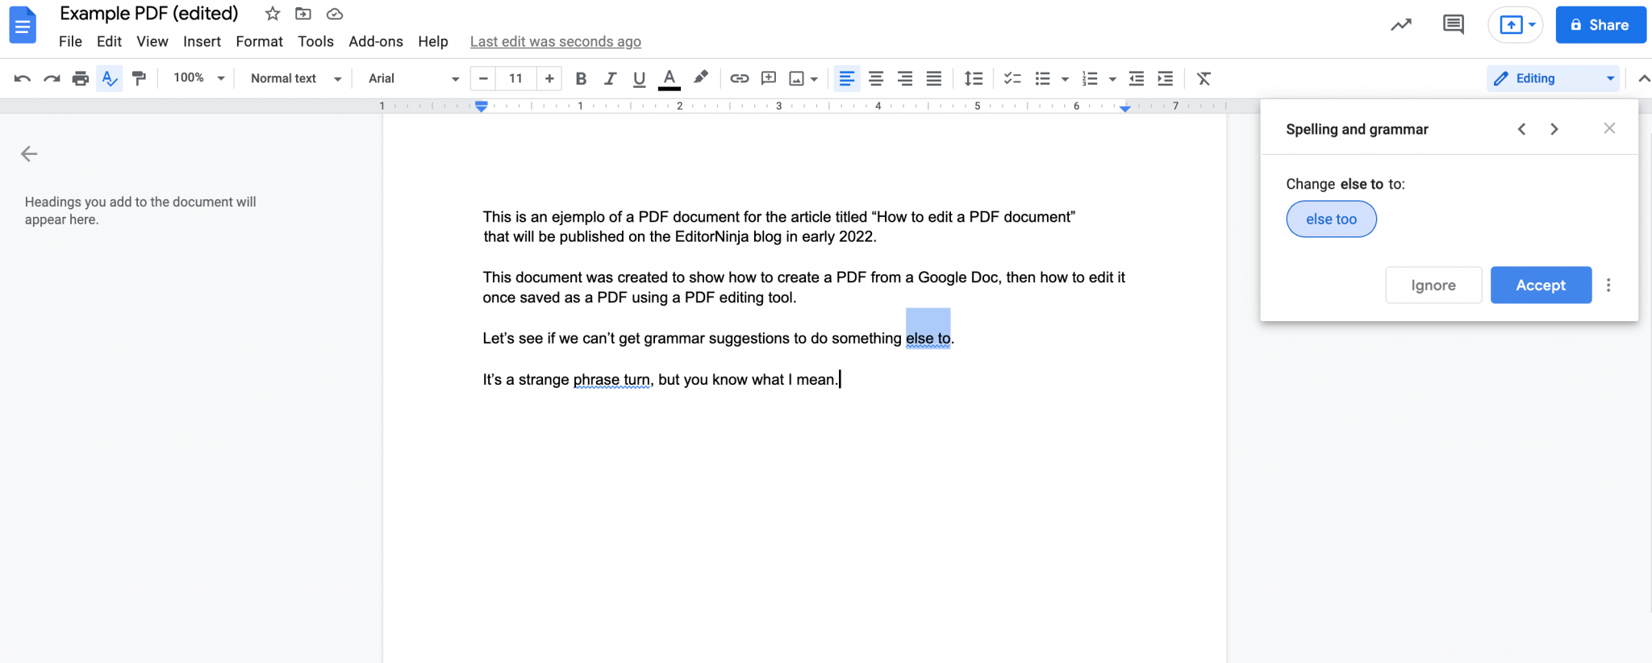Expand the insert image dropdown arrow

(814, 79)
